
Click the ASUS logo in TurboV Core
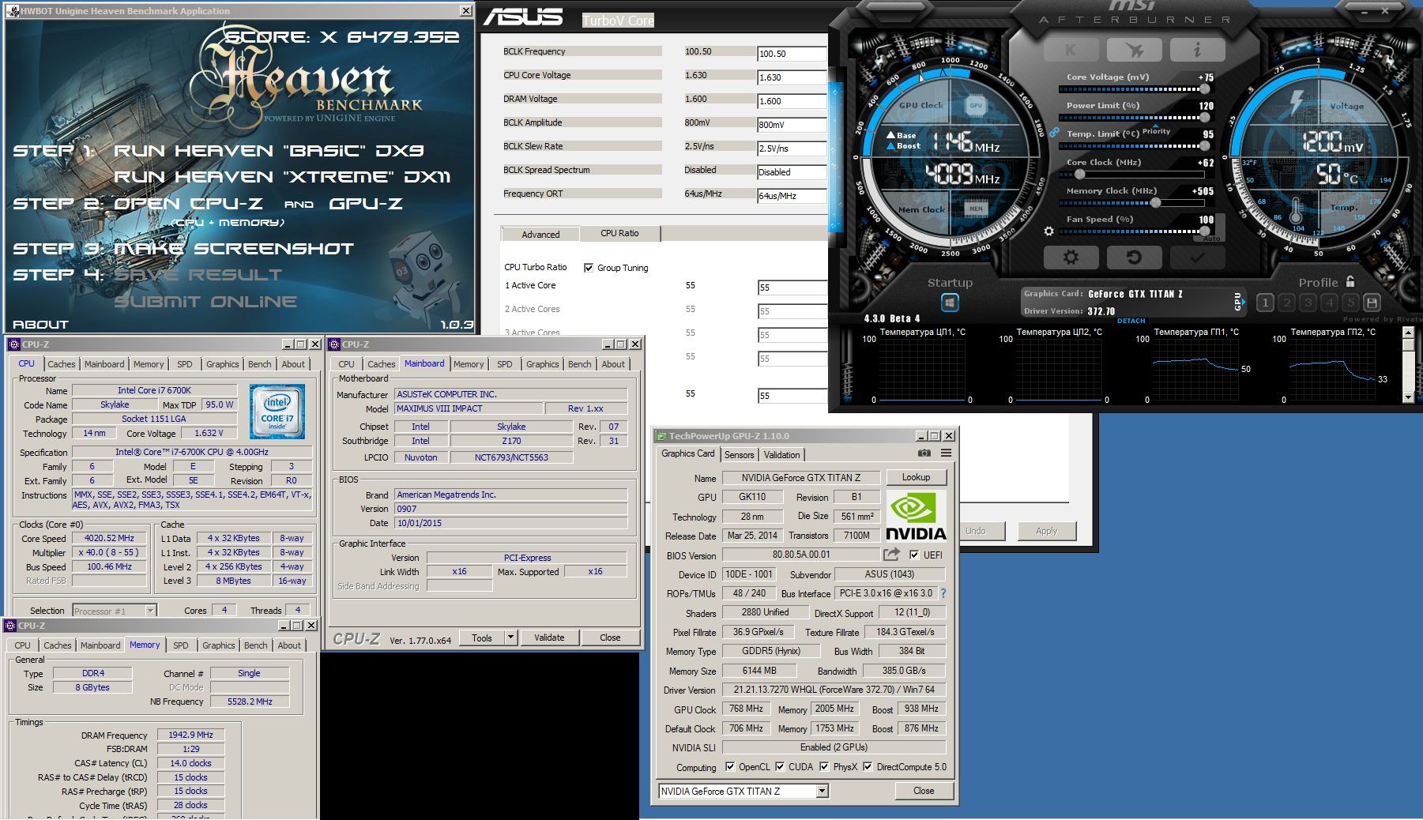click(x=522, y=17)
